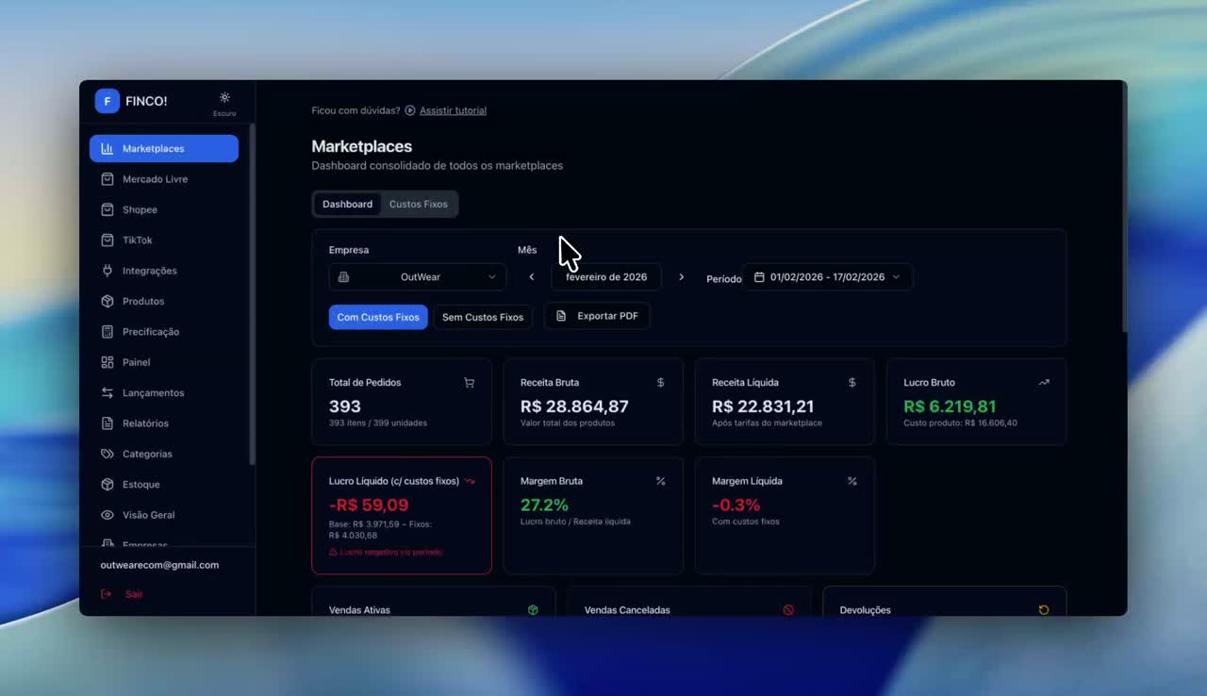
Task: Click the Lançamentos arrows icon
Action: click(107, 392)
